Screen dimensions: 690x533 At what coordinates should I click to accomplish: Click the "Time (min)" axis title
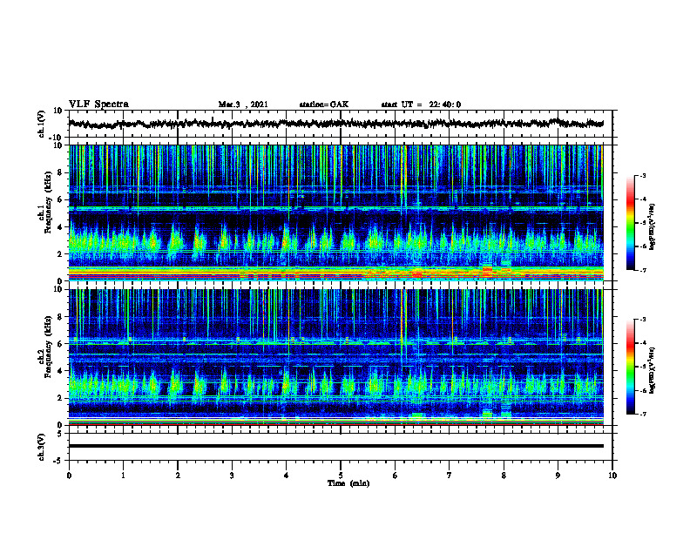point(348,483)
